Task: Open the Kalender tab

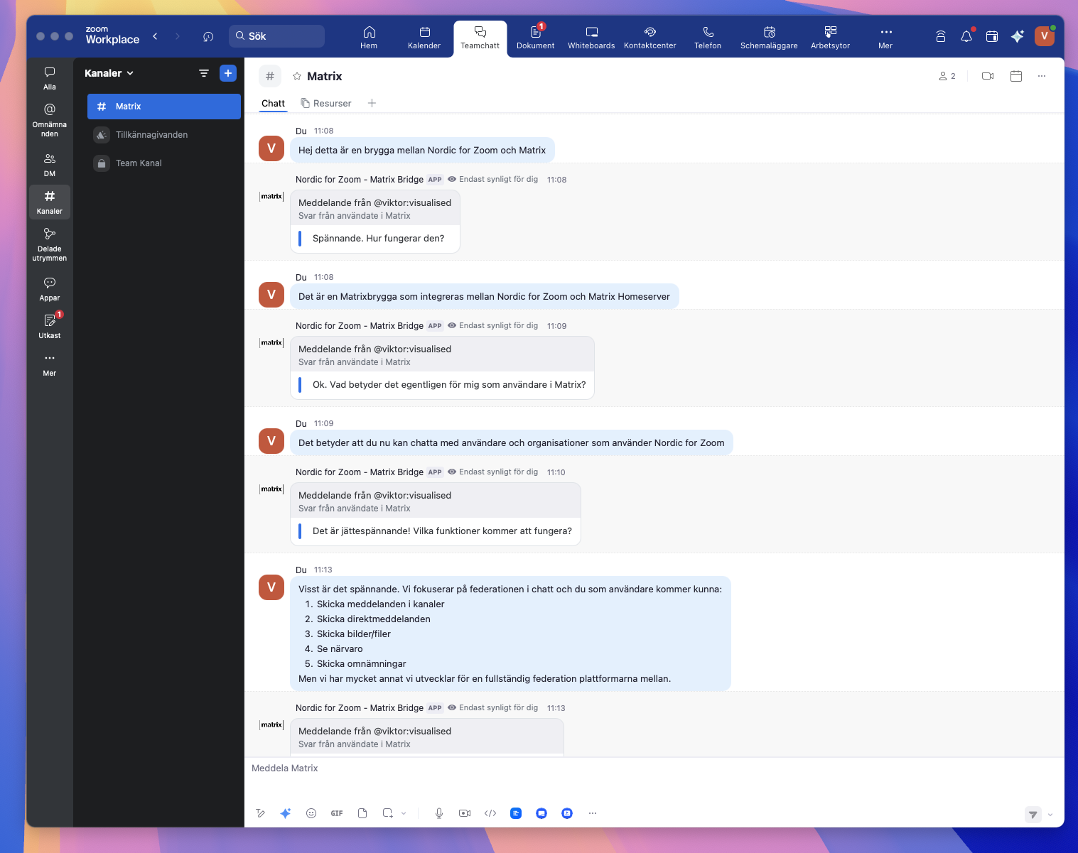Action: coord(424,38)
